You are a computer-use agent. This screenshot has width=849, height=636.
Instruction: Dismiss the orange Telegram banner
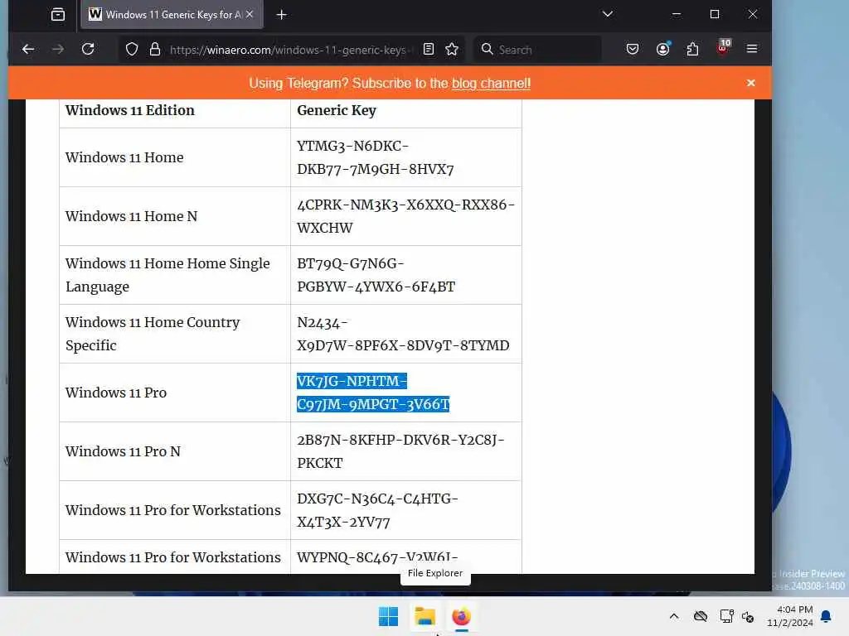(750, 83)
